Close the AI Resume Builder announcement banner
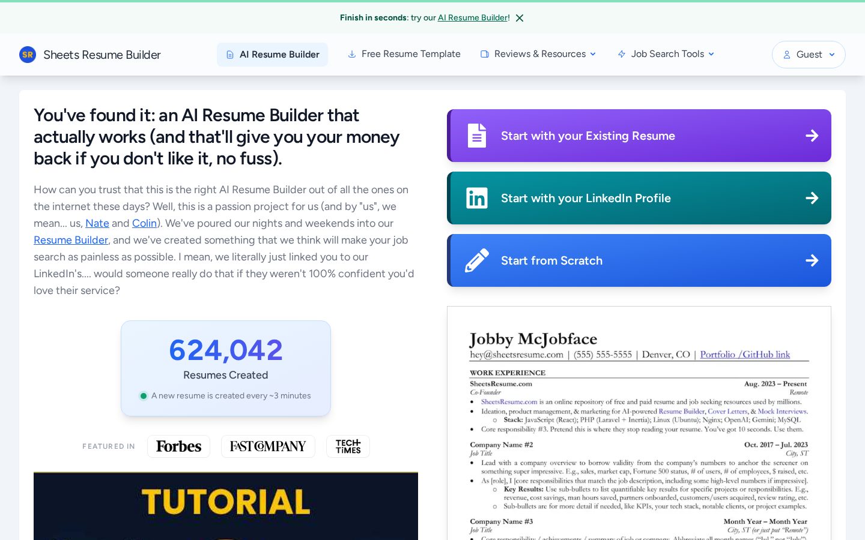865x540 pixels. click(520, 18)
